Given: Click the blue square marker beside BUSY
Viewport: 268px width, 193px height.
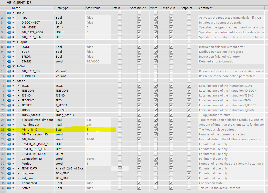Looking at the screenshot, I should pos(13,52).
